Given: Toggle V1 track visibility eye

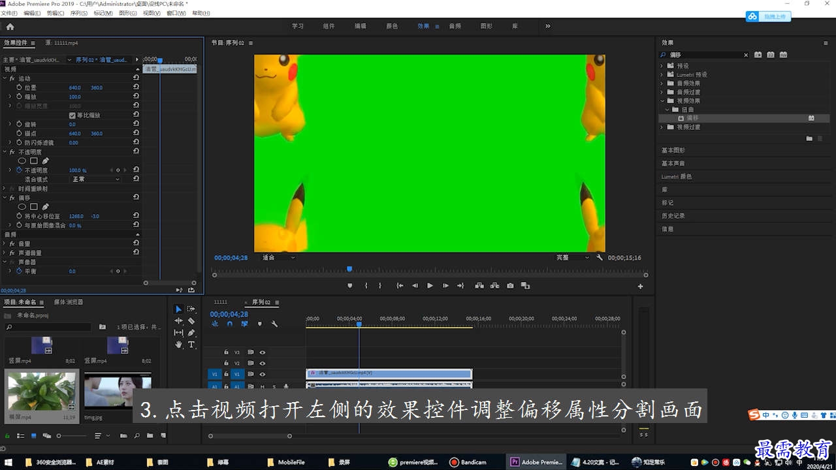Looking at the screenshot, I should (x=263, y=374).
